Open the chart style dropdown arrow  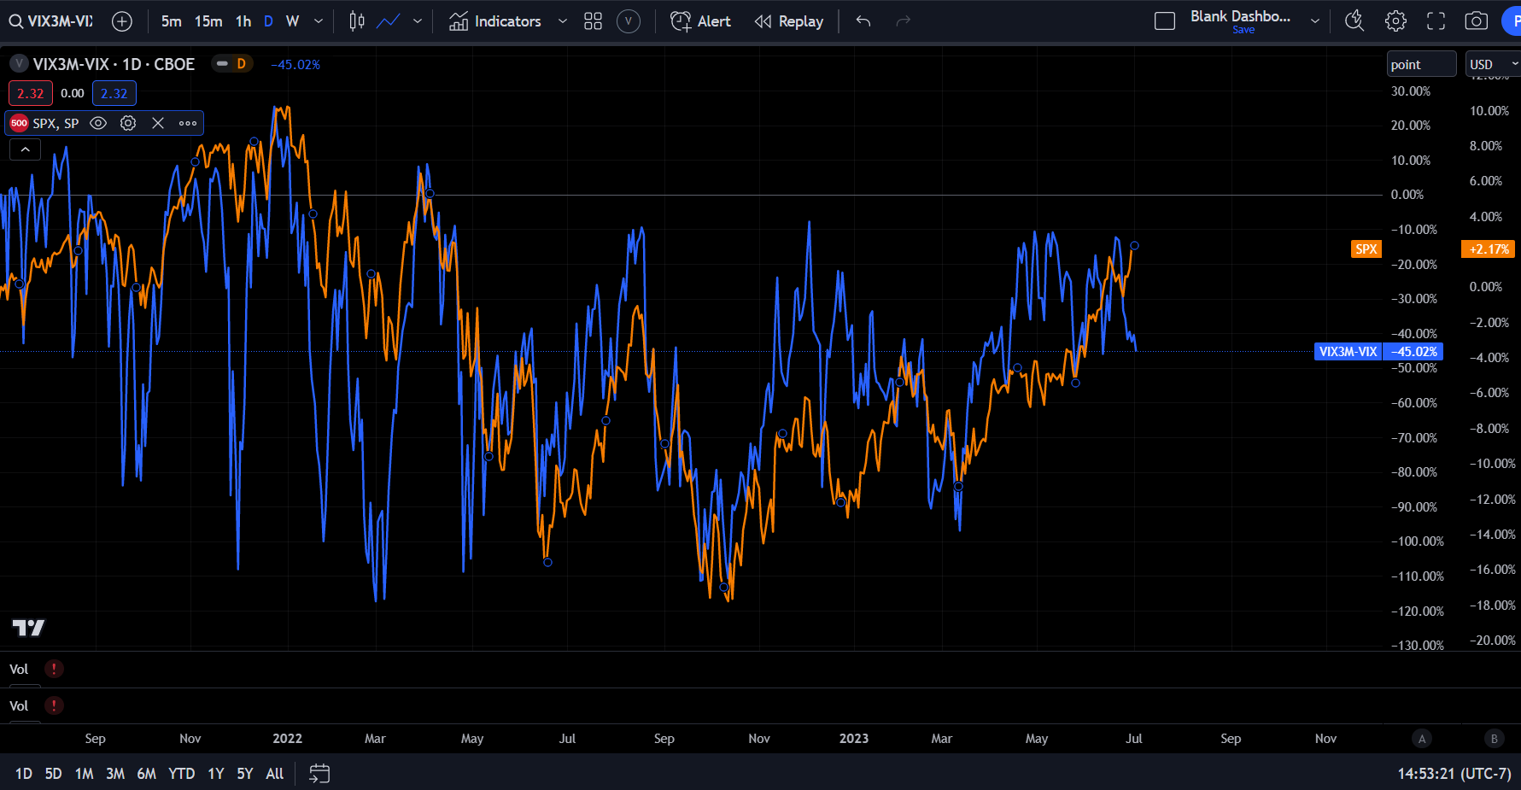pyautogui.click(x=418, y=21)
